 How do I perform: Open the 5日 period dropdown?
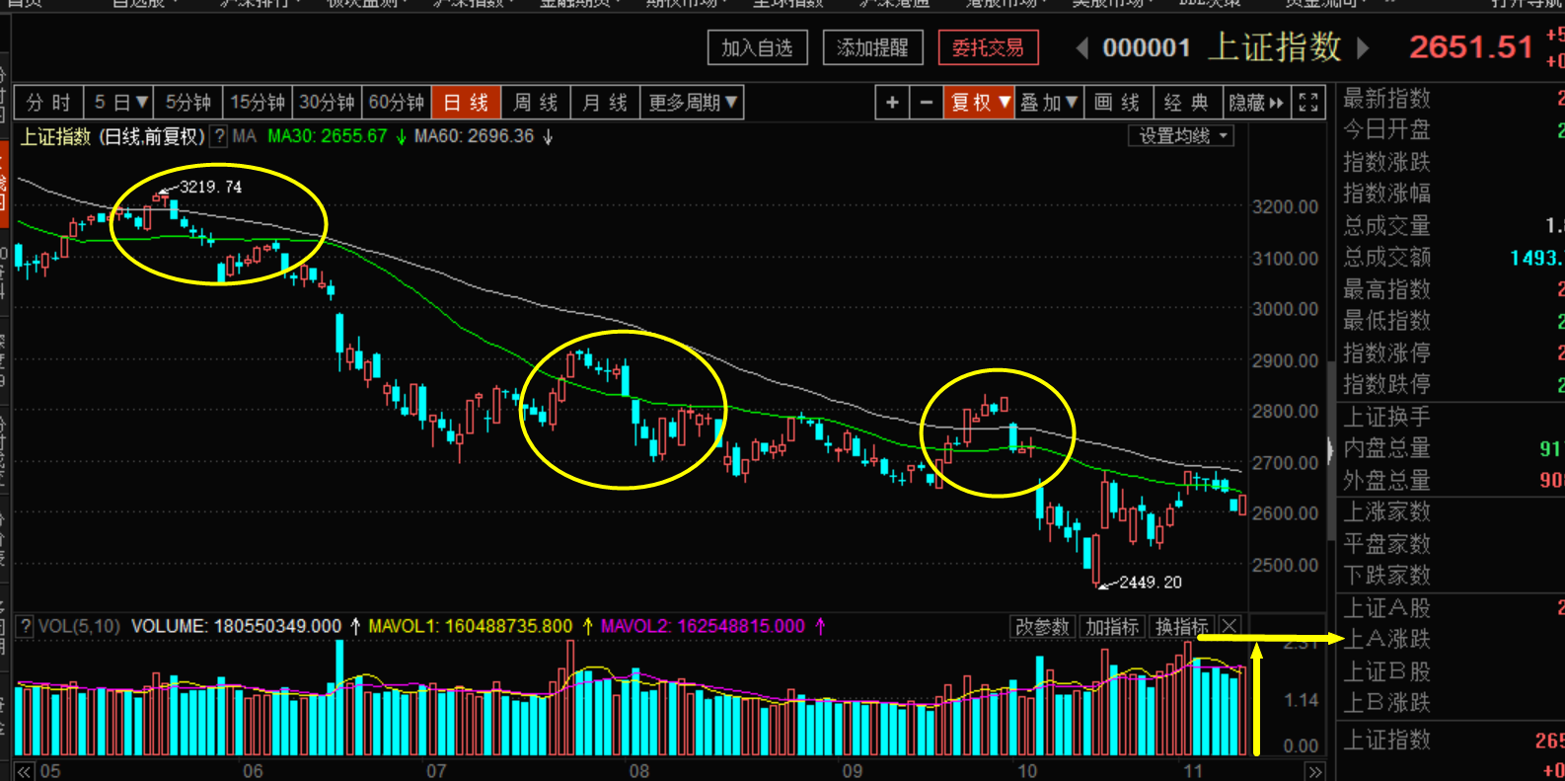coord(118,103)
